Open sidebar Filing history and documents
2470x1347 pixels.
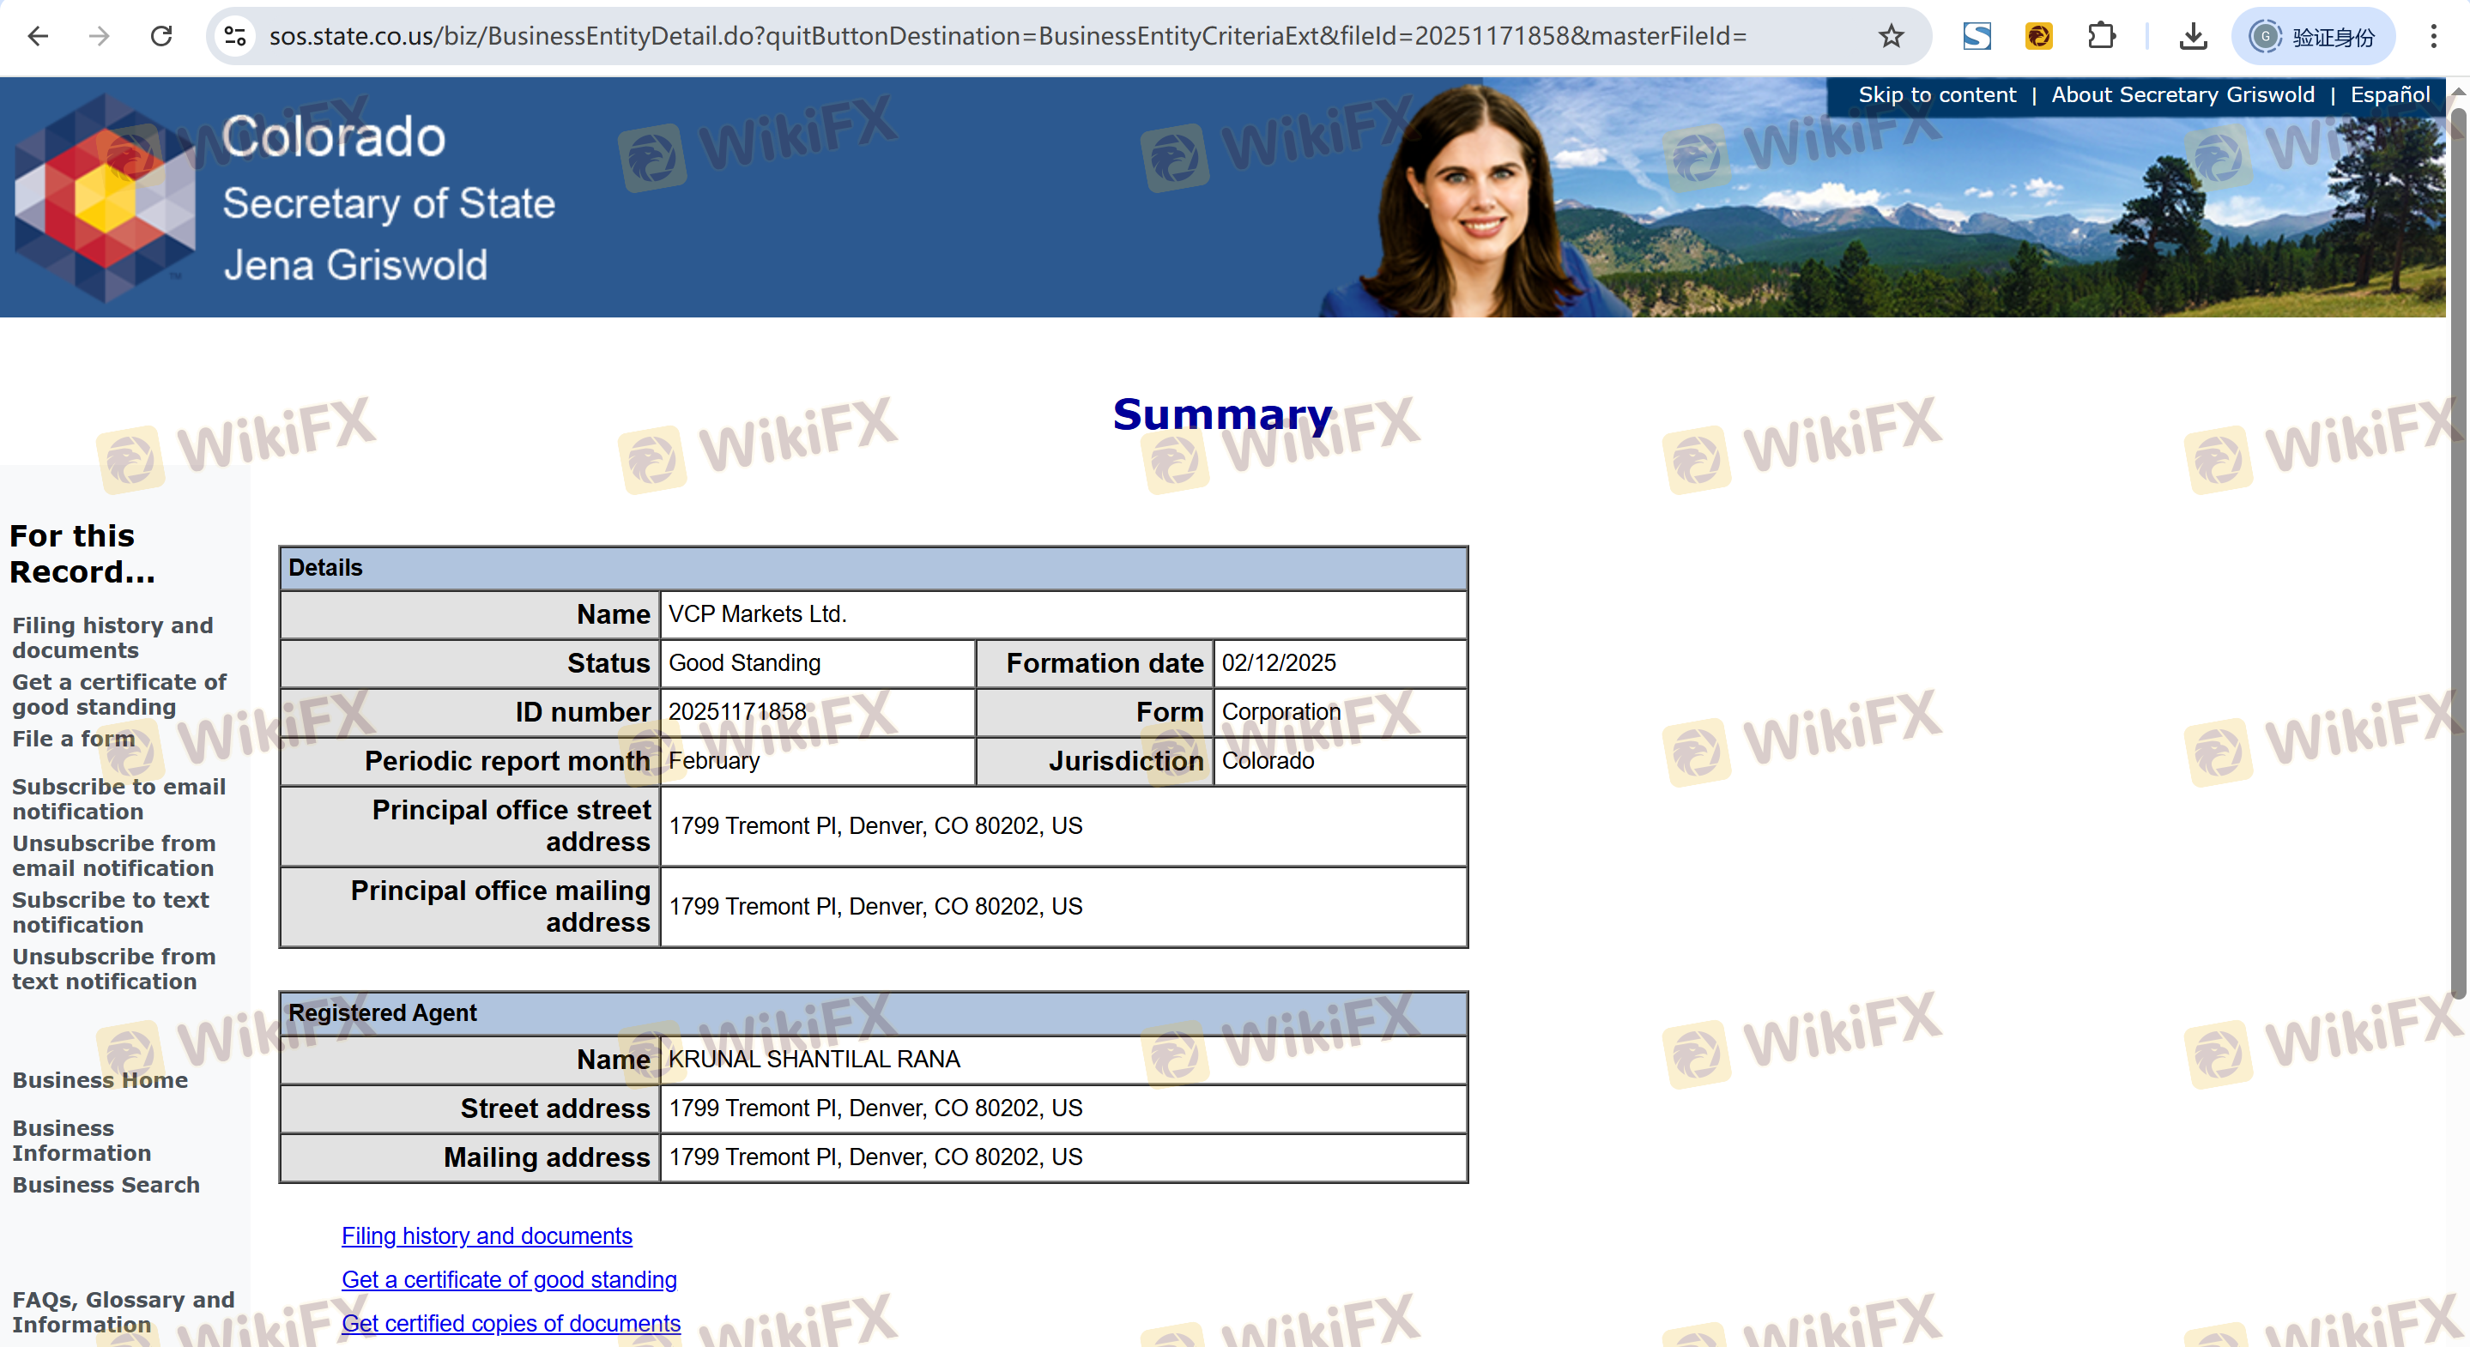click(112, 637)
